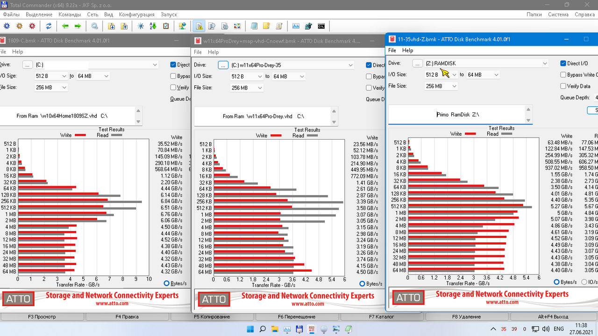Select Bytes/s radio in 1809-C window
The width and height of the screenshot is (598, 336).
[167, 283]
